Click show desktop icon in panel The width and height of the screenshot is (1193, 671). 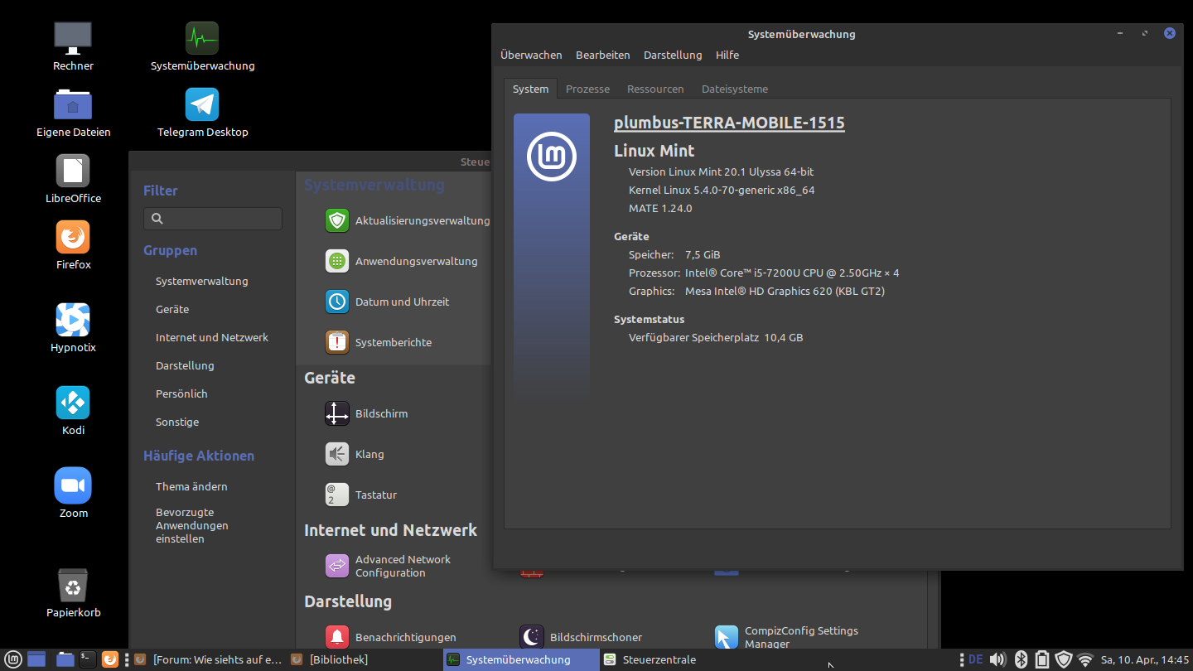click(36, 659)
